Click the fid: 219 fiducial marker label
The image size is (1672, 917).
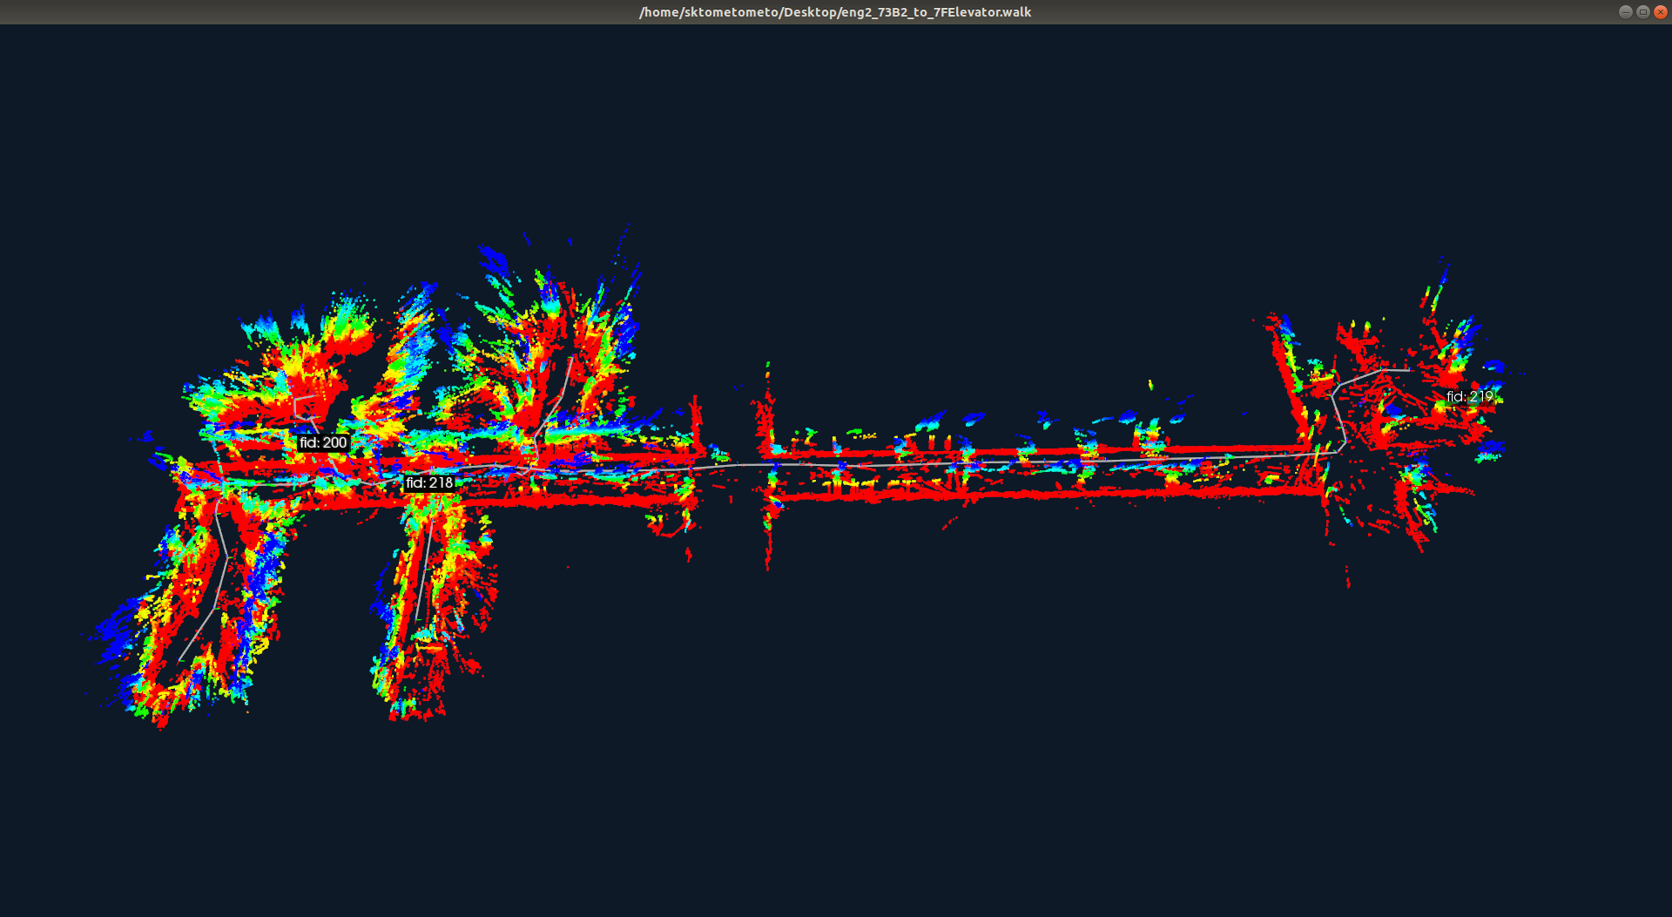tap(1469, 396)
